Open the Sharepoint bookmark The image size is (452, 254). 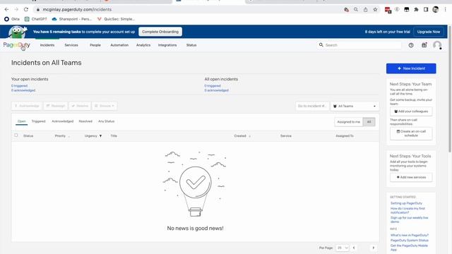72,19
